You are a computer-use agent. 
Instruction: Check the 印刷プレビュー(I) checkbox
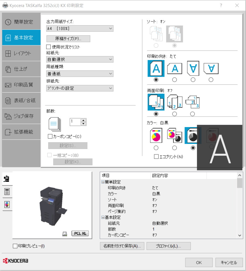point(15,246)
